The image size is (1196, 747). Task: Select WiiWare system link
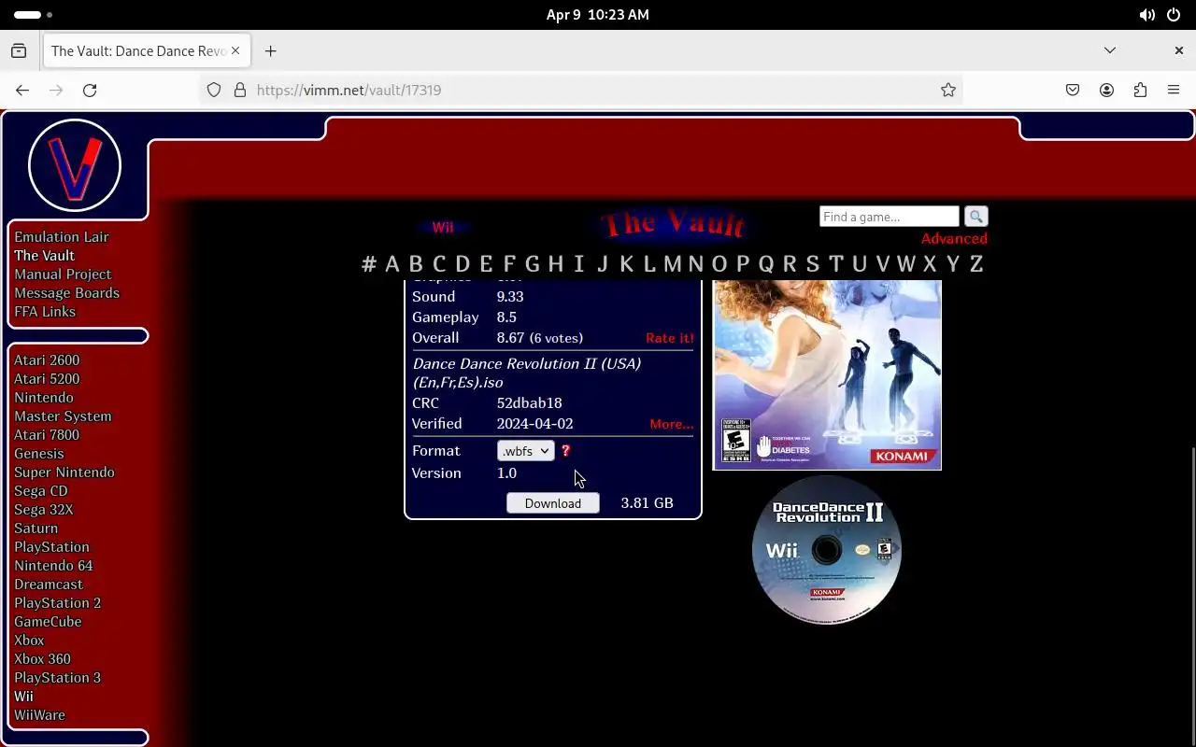click(39, 714)
